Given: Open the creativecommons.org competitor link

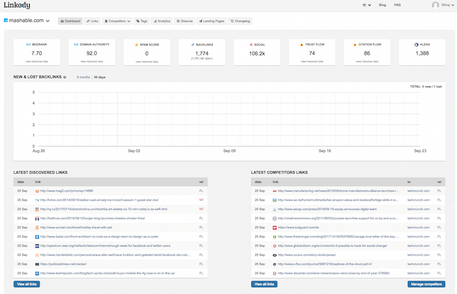Looking at the screenshot, I should 338,218.
